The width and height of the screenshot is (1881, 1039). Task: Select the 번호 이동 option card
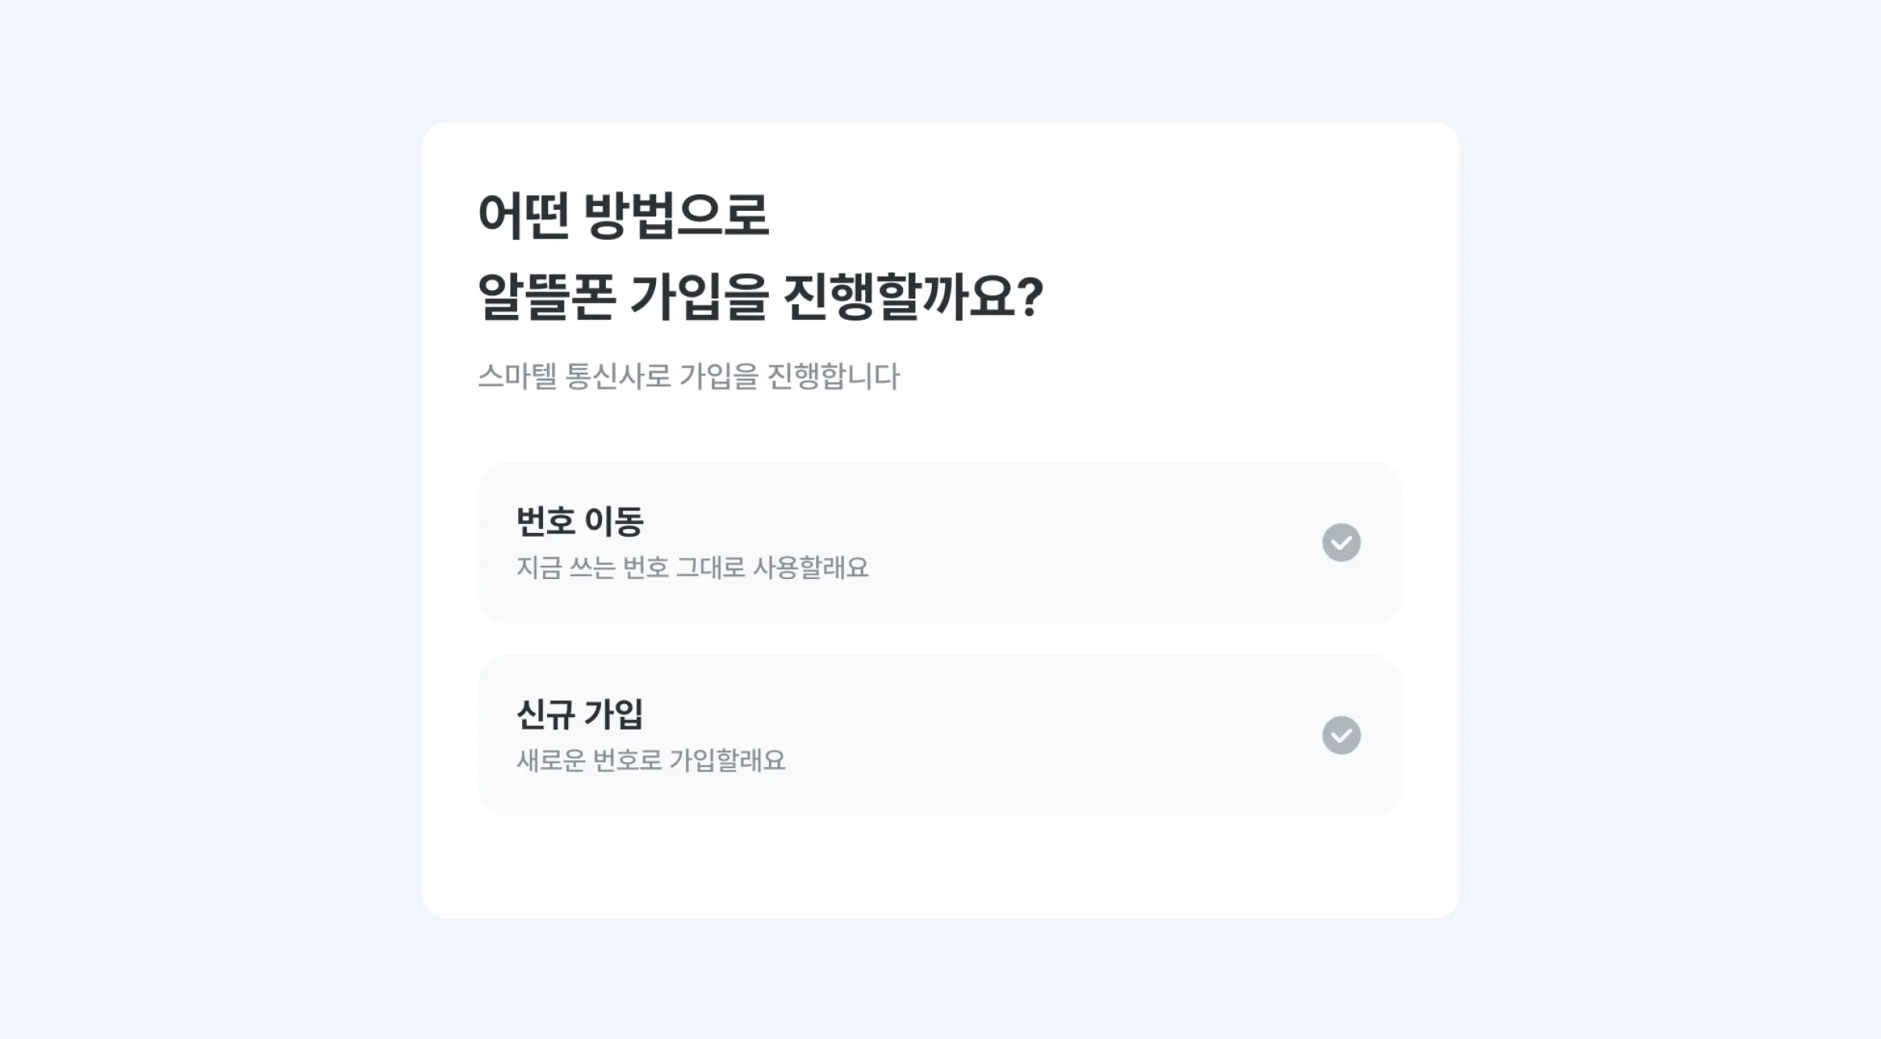click(939, 542)
